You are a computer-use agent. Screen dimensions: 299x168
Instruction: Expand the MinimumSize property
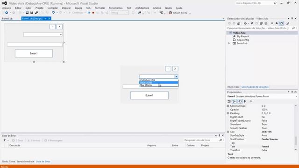tap(228, 106)
